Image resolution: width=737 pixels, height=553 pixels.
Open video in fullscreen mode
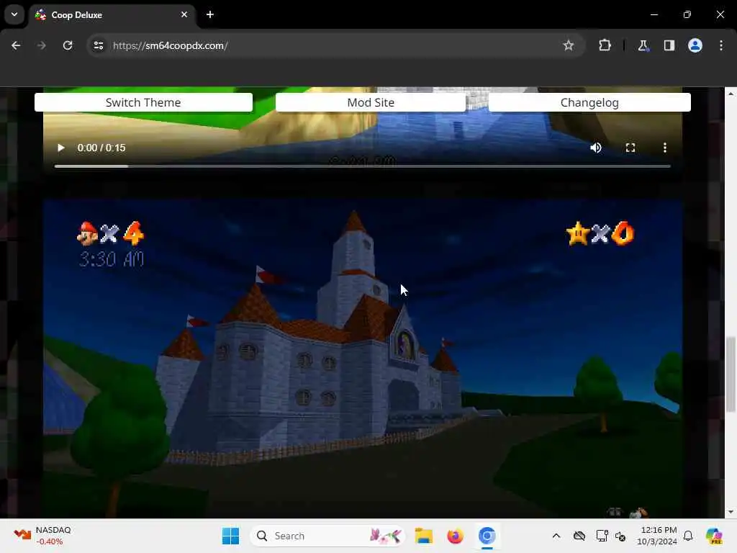(630, 148)
